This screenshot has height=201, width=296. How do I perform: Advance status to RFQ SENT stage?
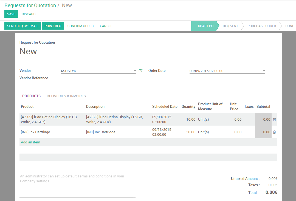230,26
